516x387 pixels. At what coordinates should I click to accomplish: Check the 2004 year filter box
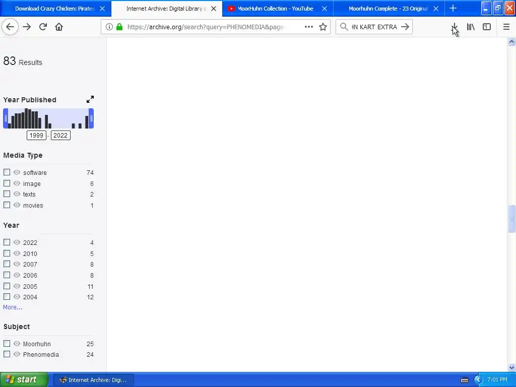click(x=7, y=297)
